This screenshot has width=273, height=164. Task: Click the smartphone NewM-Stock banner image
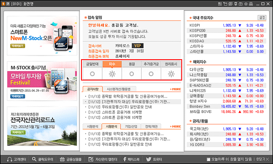coord(42,36)
